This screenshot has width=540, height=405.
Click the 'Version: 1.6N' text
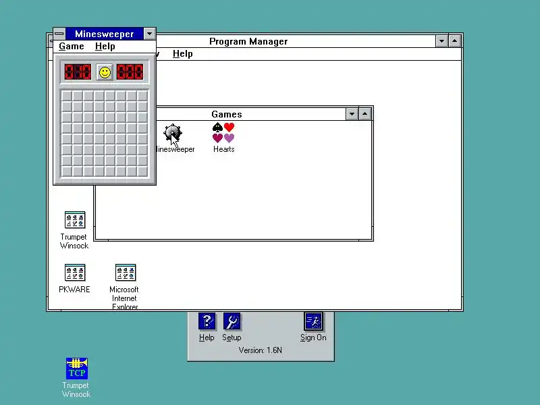tap(261, 350)
